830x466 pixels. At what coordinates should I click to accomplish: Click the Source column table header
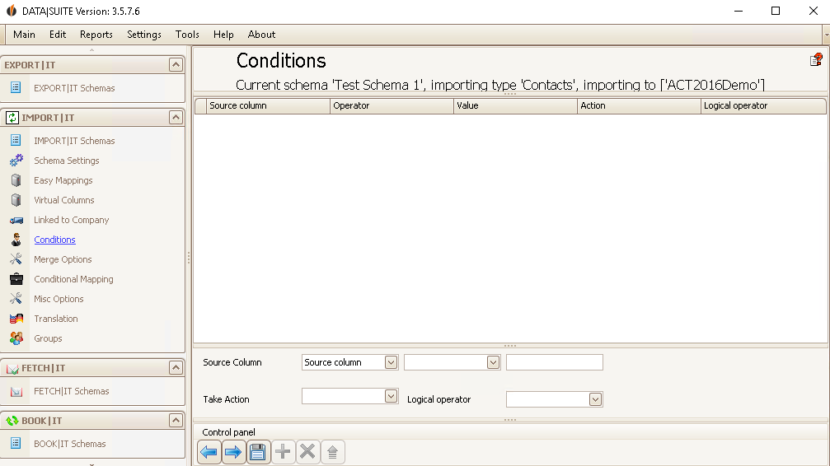click(x=268, y=105)
